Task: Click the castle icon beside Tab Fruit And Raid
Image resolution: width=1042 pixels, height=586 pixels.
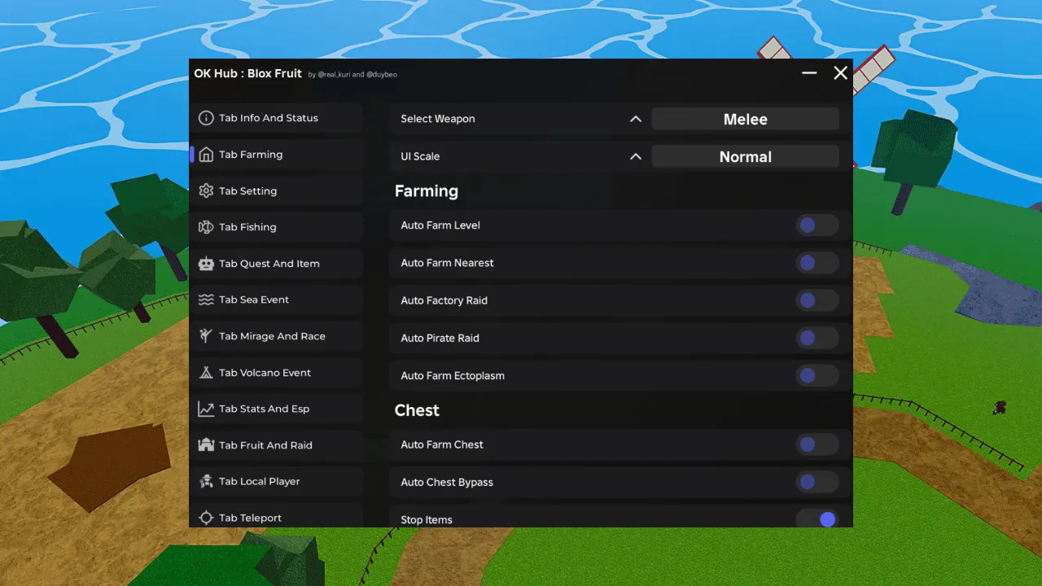Action: (x=206, y=445)
